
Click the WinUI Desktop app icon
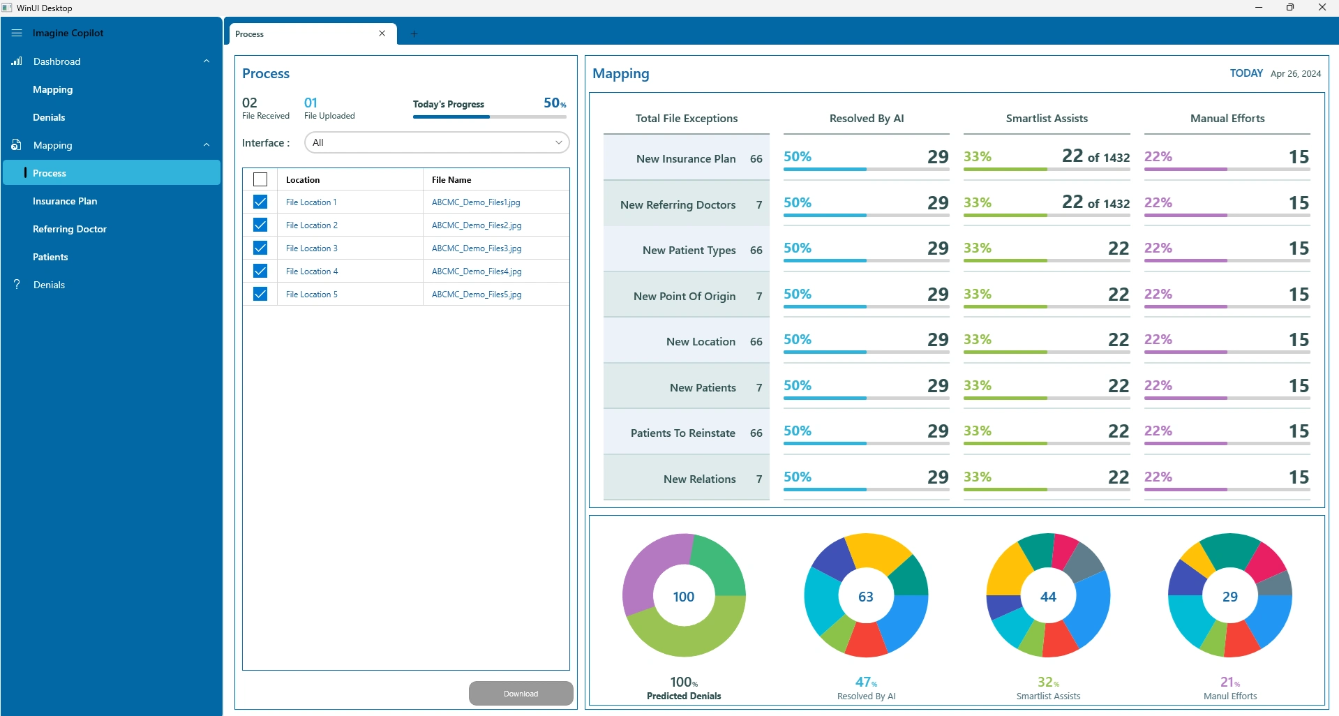coord(7,8)
